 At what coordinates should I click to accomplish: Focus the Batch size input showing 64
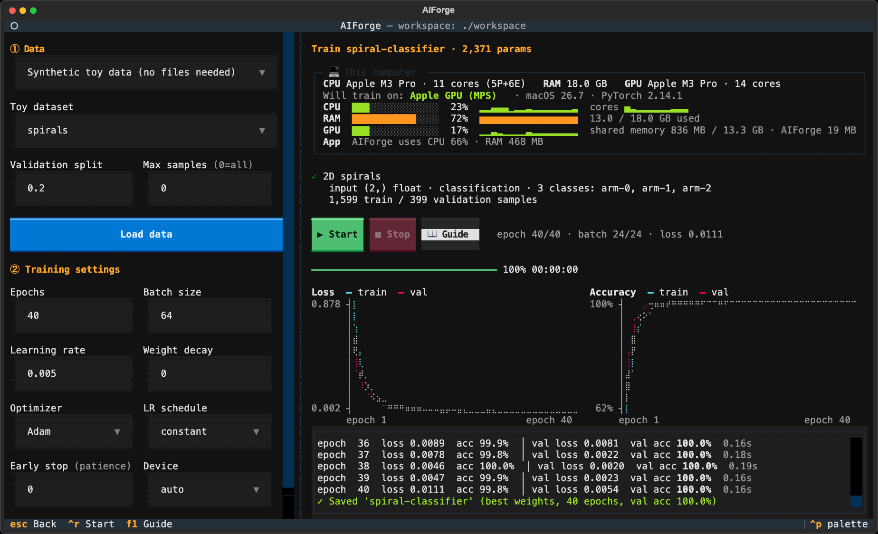coord(210,315)
